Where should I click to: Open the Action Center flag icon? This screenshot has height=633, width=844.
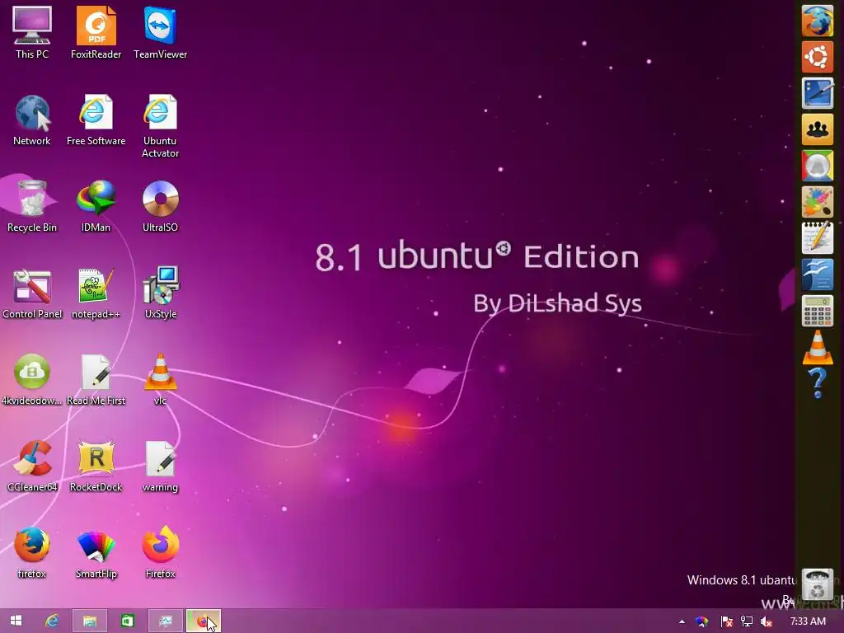point(726,621)
